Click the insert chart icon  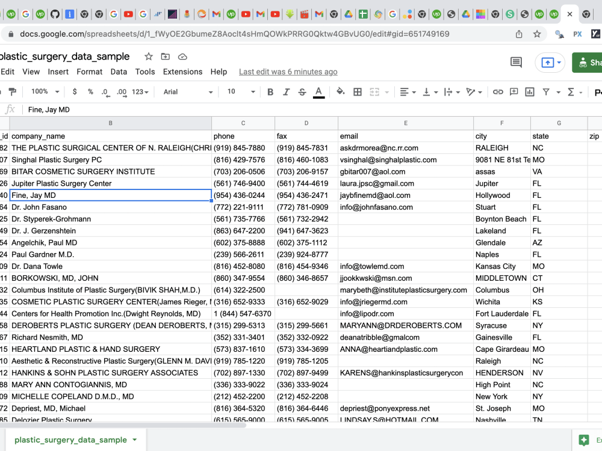click(x=530, y=91)
